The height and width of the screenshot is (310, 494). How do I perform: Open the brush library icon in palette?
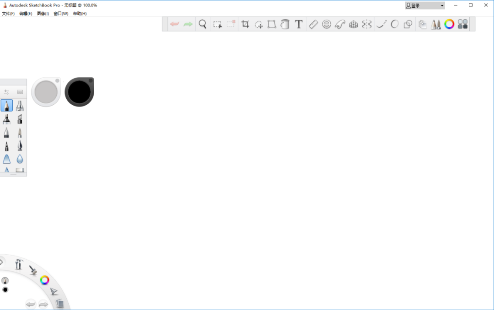click(x=20, y=92)
